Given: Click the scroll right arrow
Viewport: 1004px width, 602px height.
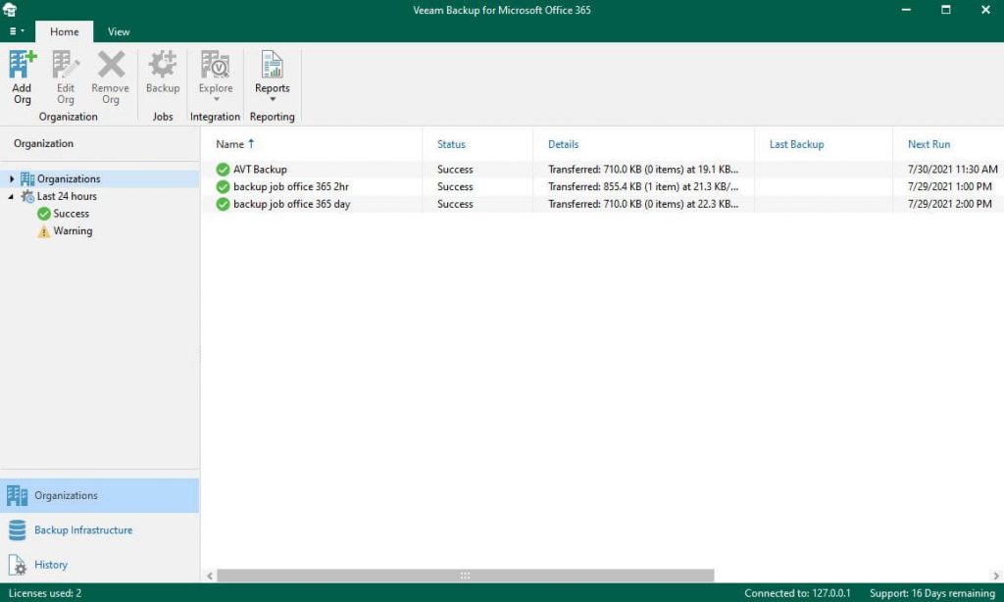Looking at the screenshot, I should (996, 576).
